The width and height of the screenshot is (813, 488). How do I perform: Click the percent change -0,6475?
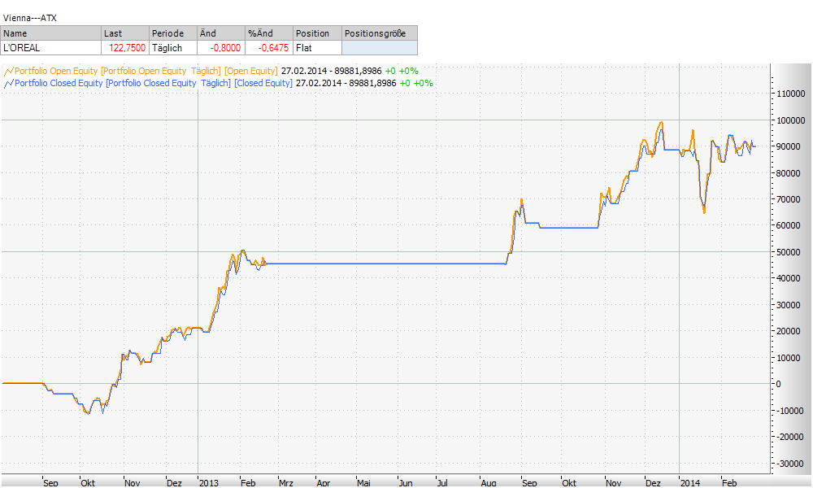[273, 48]
